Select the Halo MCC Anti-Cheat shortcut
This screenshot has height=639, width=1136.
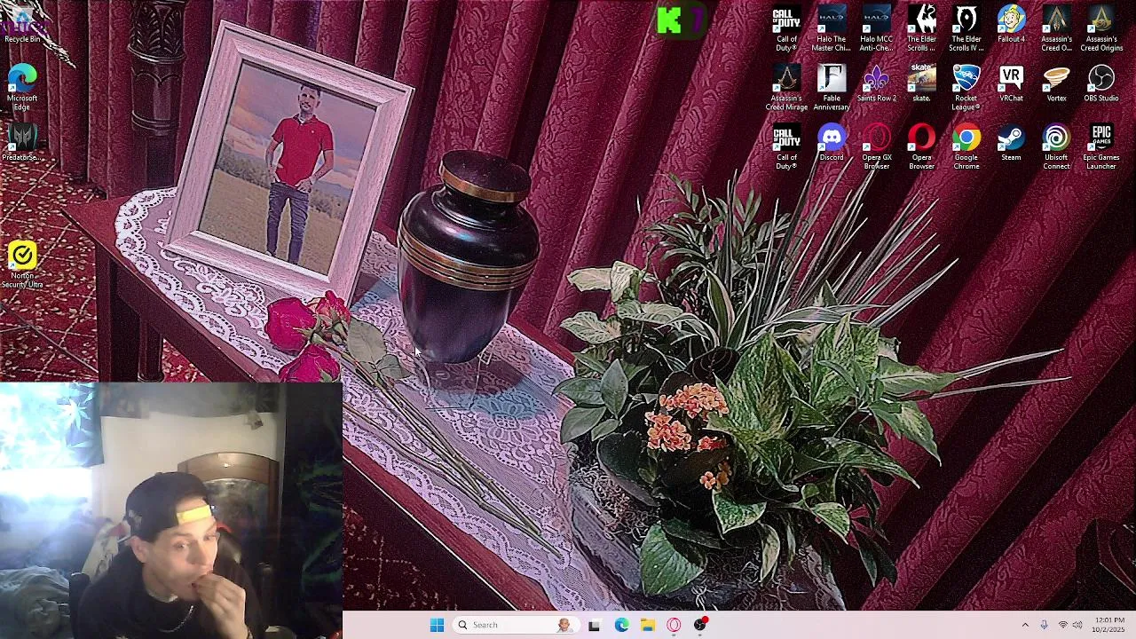877,28
